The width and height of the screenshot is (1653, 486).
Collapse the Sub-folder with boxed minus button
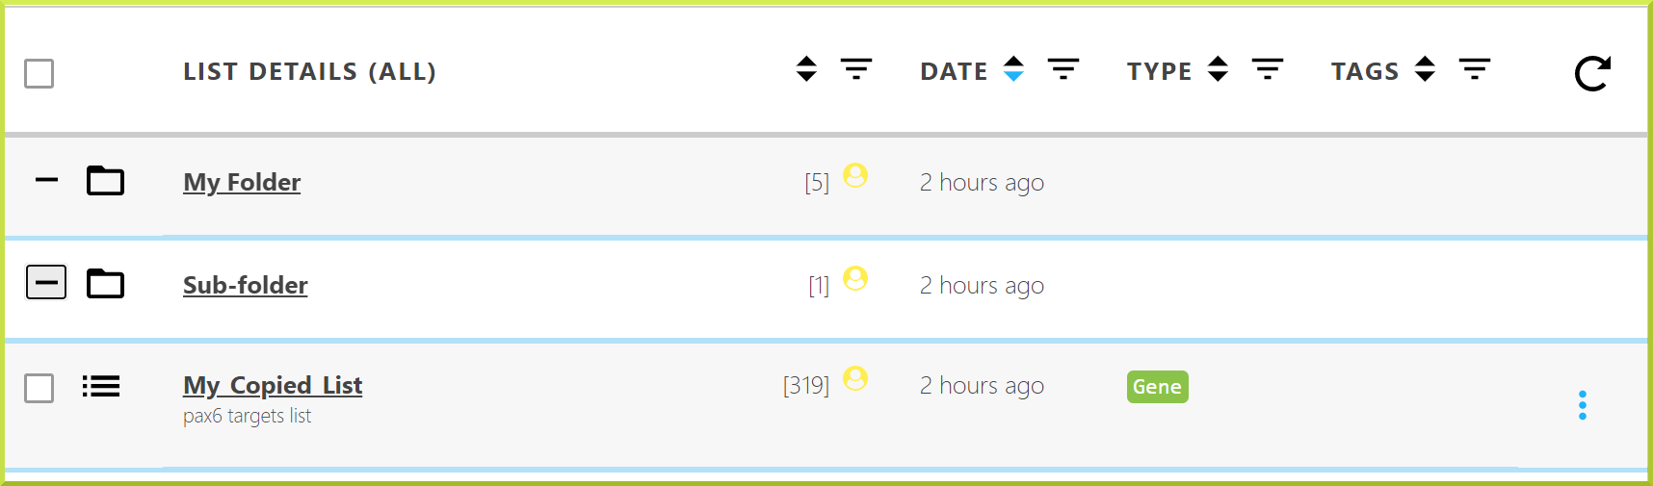46,282
